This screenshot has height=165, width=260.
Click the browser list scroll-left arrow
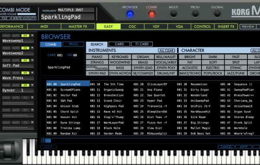tap(43, 141)
